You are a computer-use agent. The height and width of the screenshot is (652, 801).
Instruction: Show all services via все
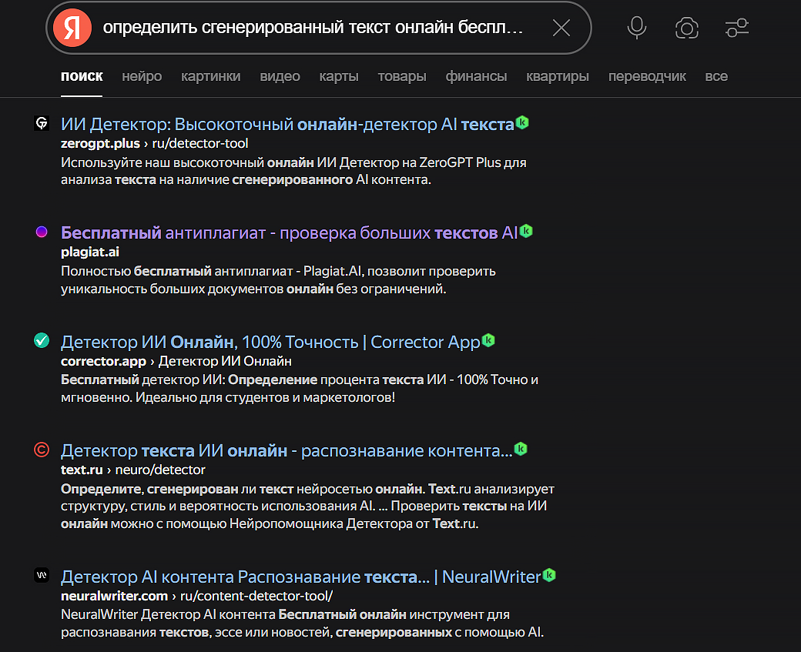[716, 76]
